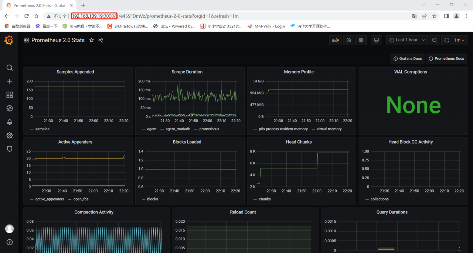The height and width of the screenshot is (253, 473).
Task: Click the open_fds legend color swatch
Action: pyautogui.click(x=70, y=199)
